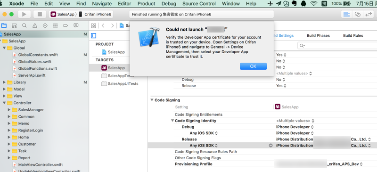Expand the SalesManager folder

pos(9,110)
